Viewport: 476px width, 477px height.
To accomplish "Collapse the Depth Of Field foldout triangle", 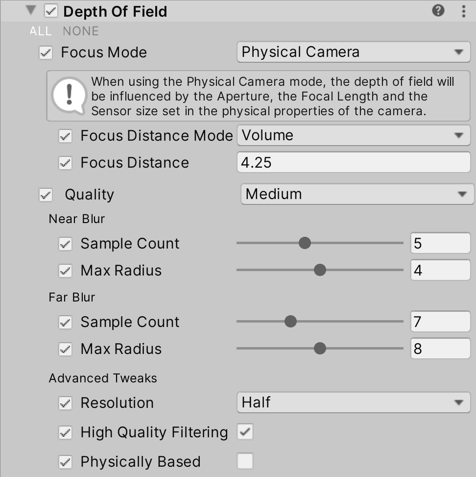I will (32, 11).
